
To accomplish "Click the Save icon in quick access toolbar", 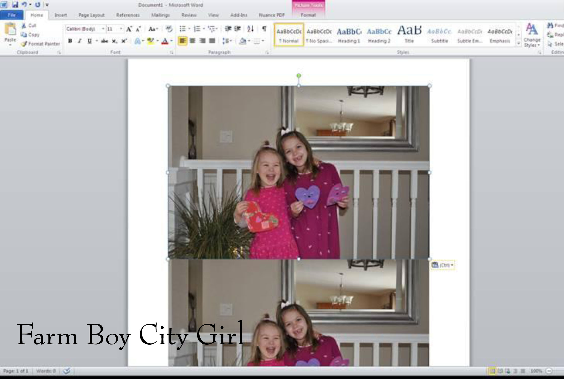I will [15, 5].
